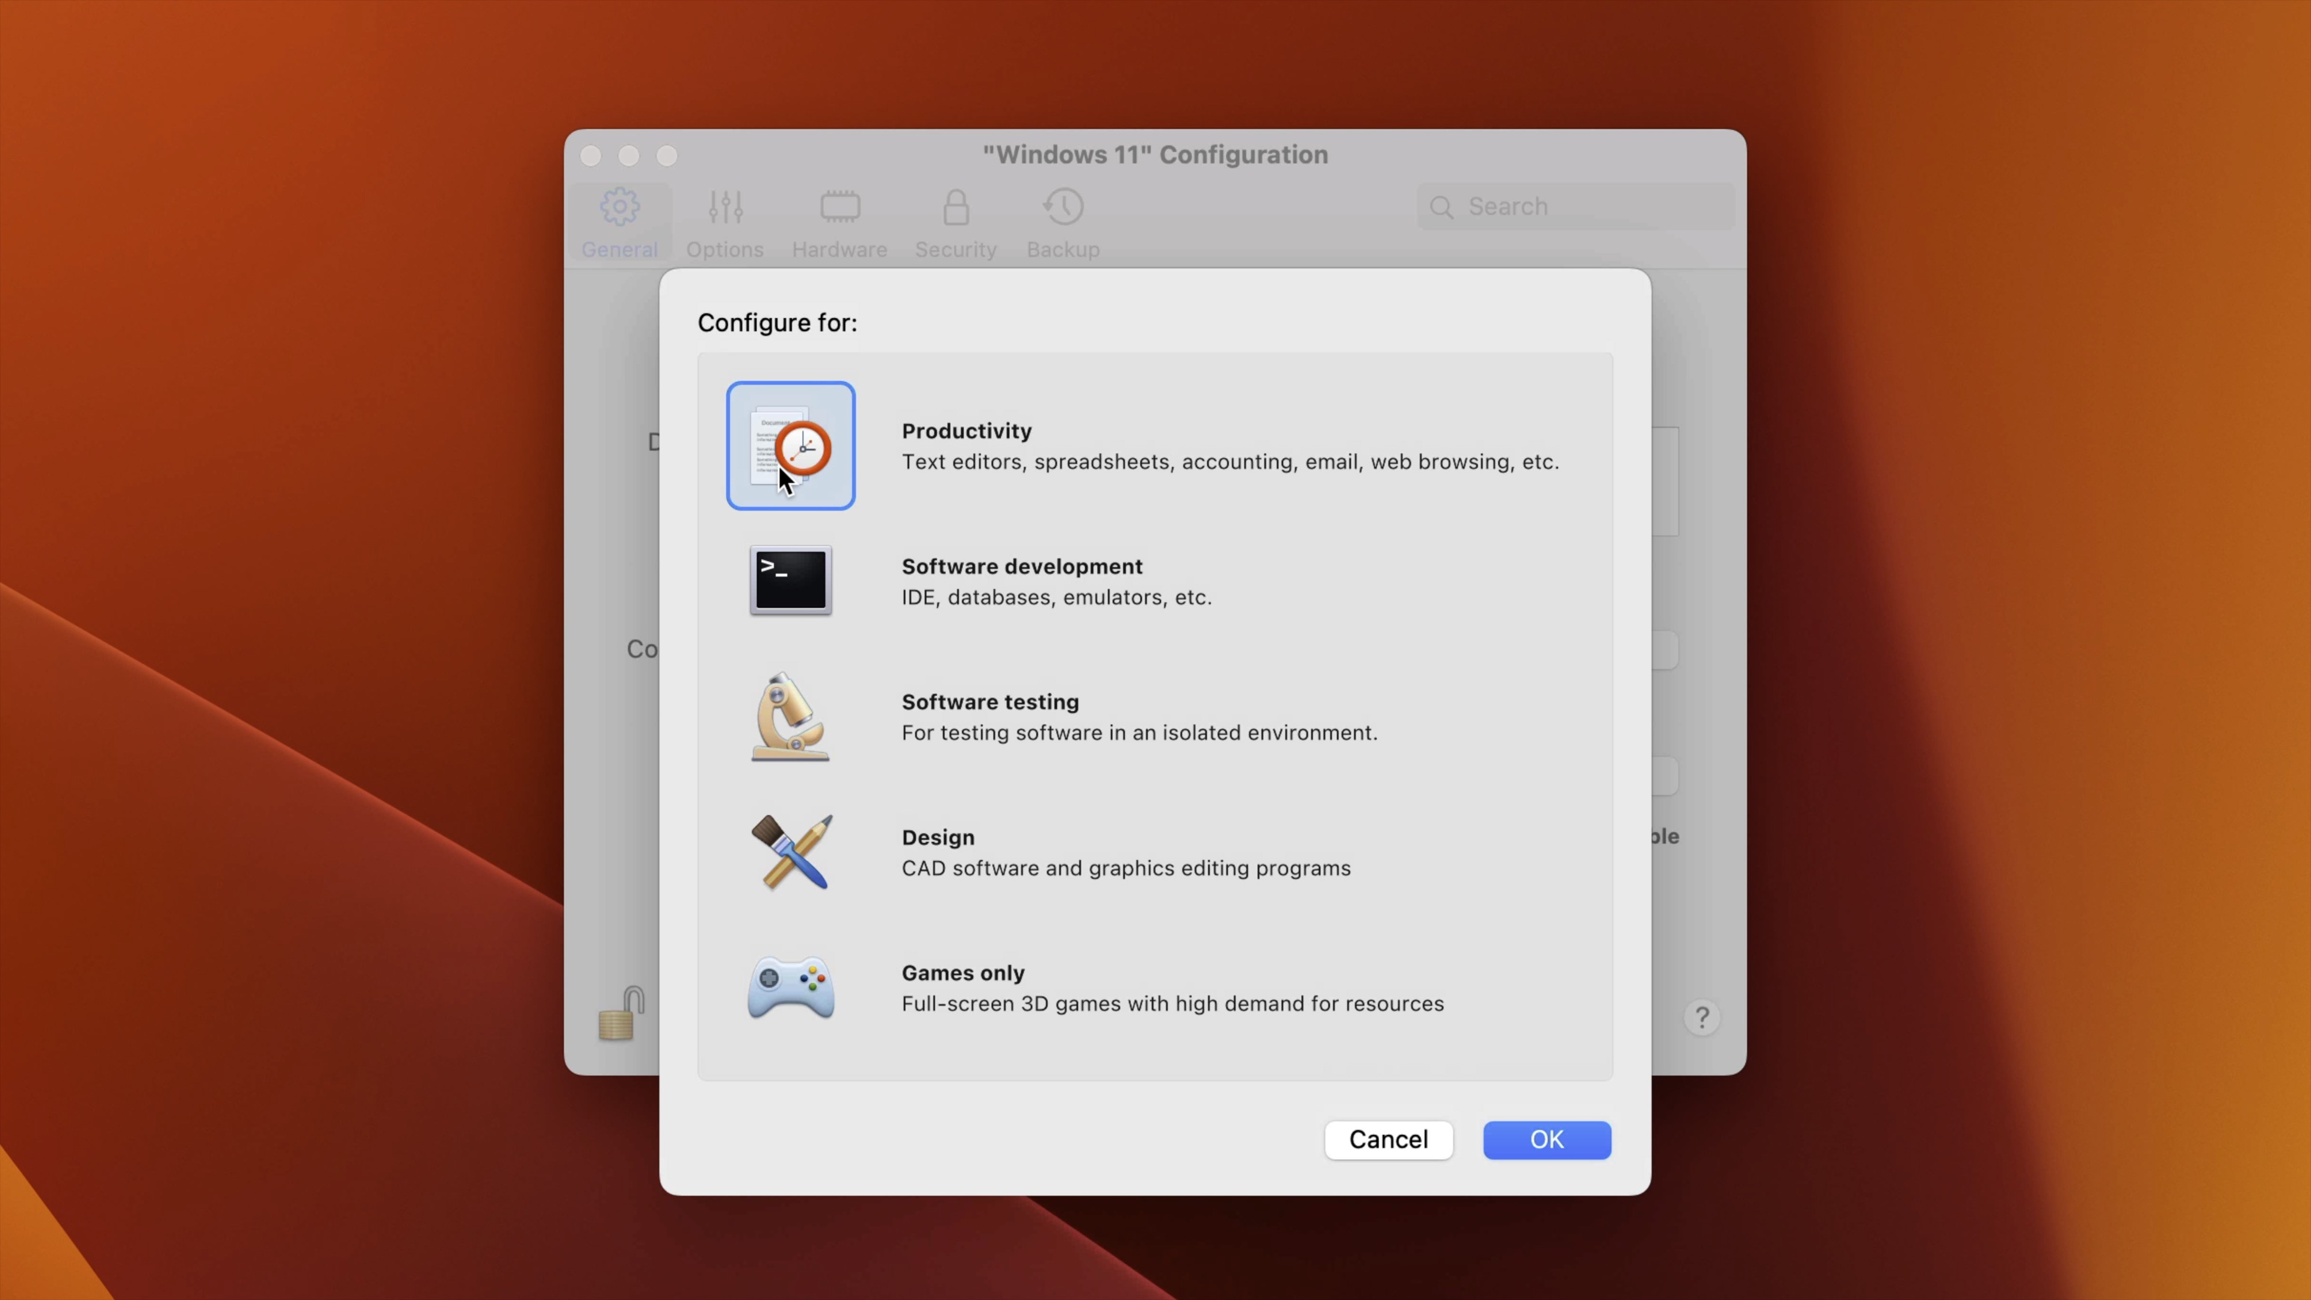Click the Software development terminal icon
Screen dimensions: 2311x1300
[790, 580]
